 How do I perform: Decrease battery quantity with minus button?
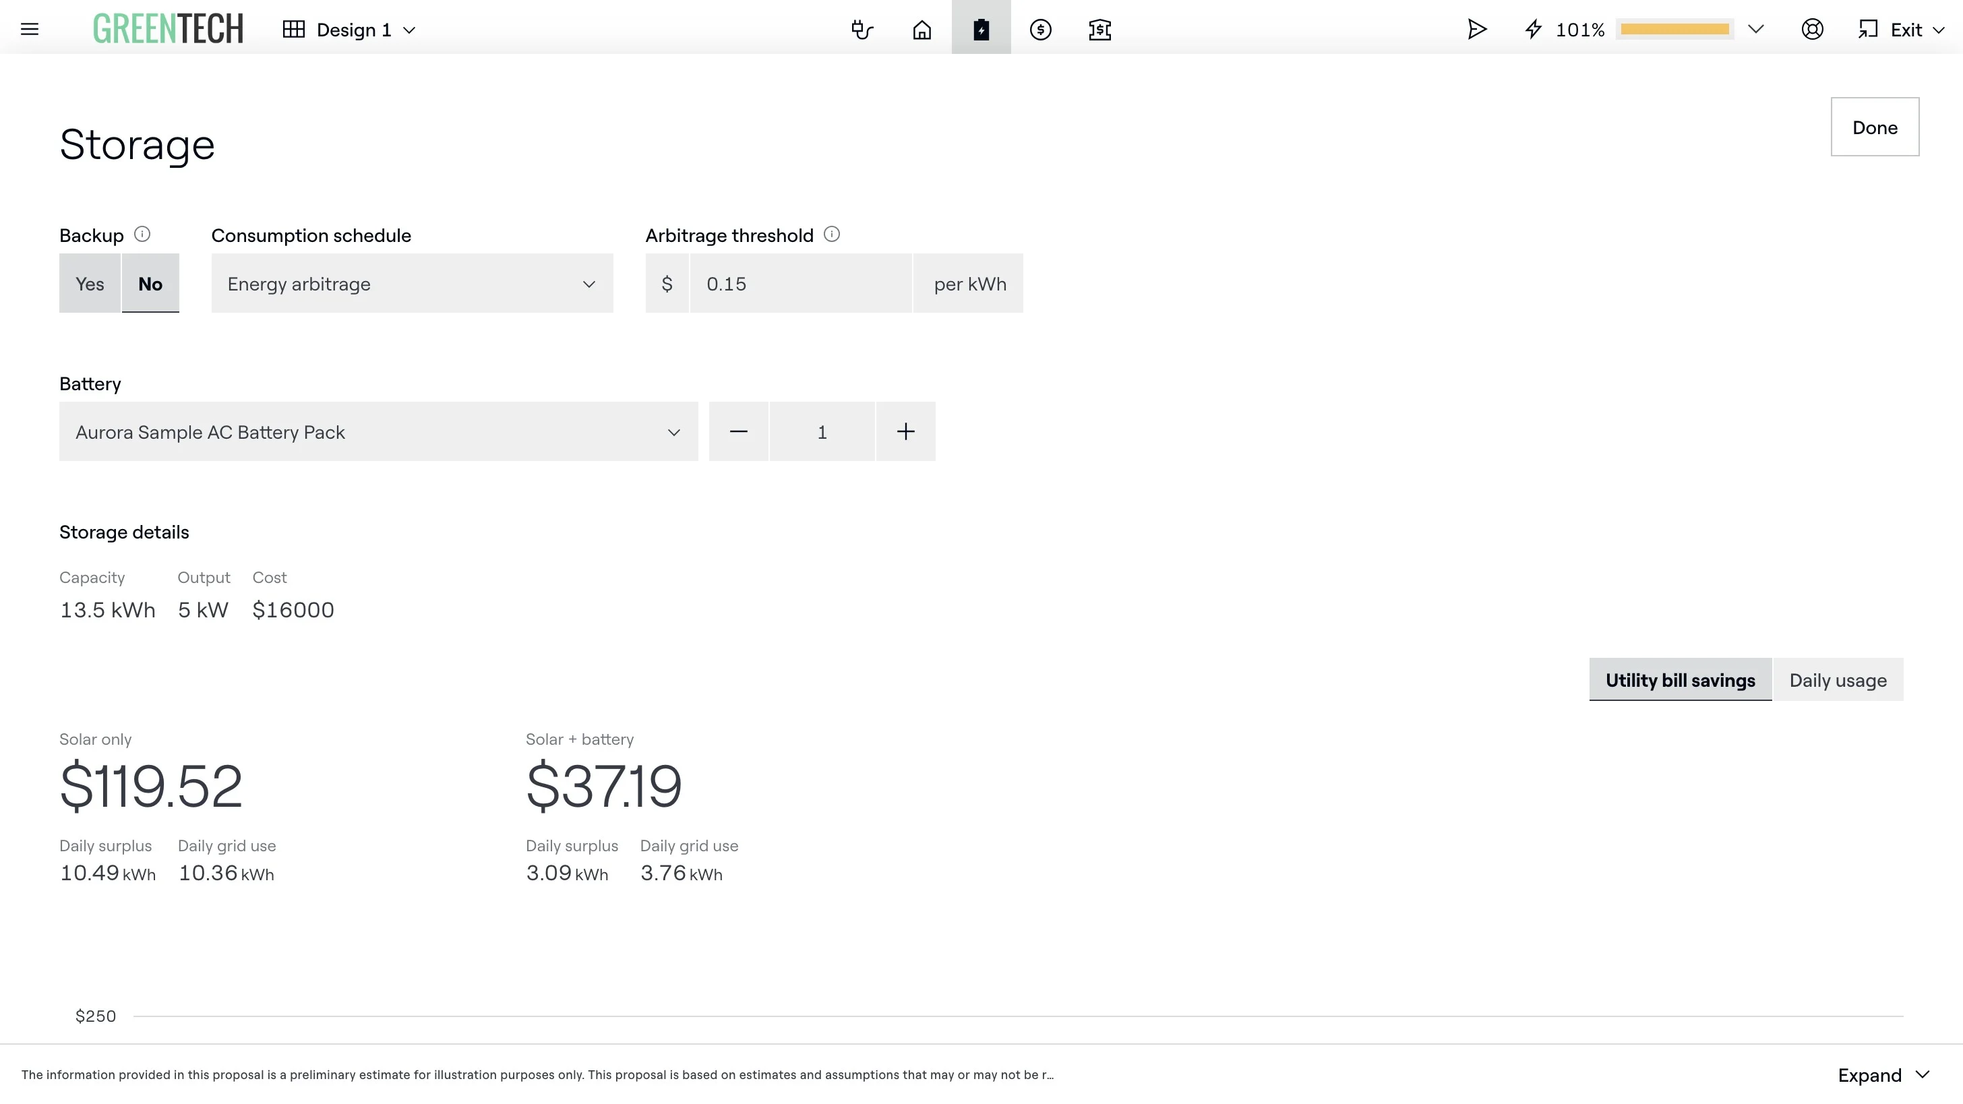738,431
